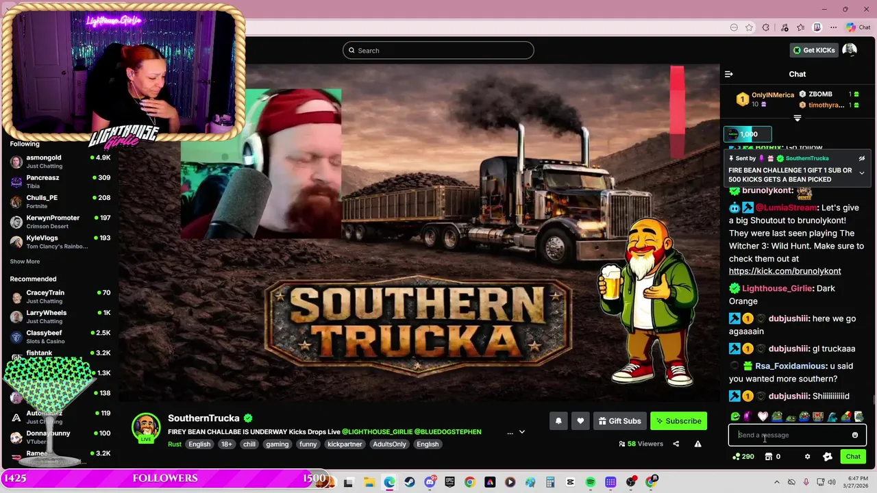Open the chat identity badge icon
877x493 pixels.
click(828, 457)
